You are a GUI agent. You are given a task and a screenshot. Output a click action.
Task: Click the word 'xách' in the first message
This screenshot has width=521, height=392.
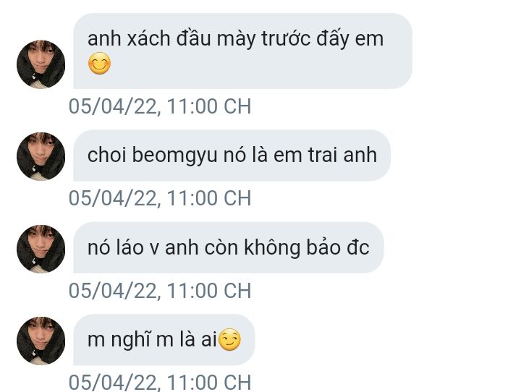(x=149, y=38)
